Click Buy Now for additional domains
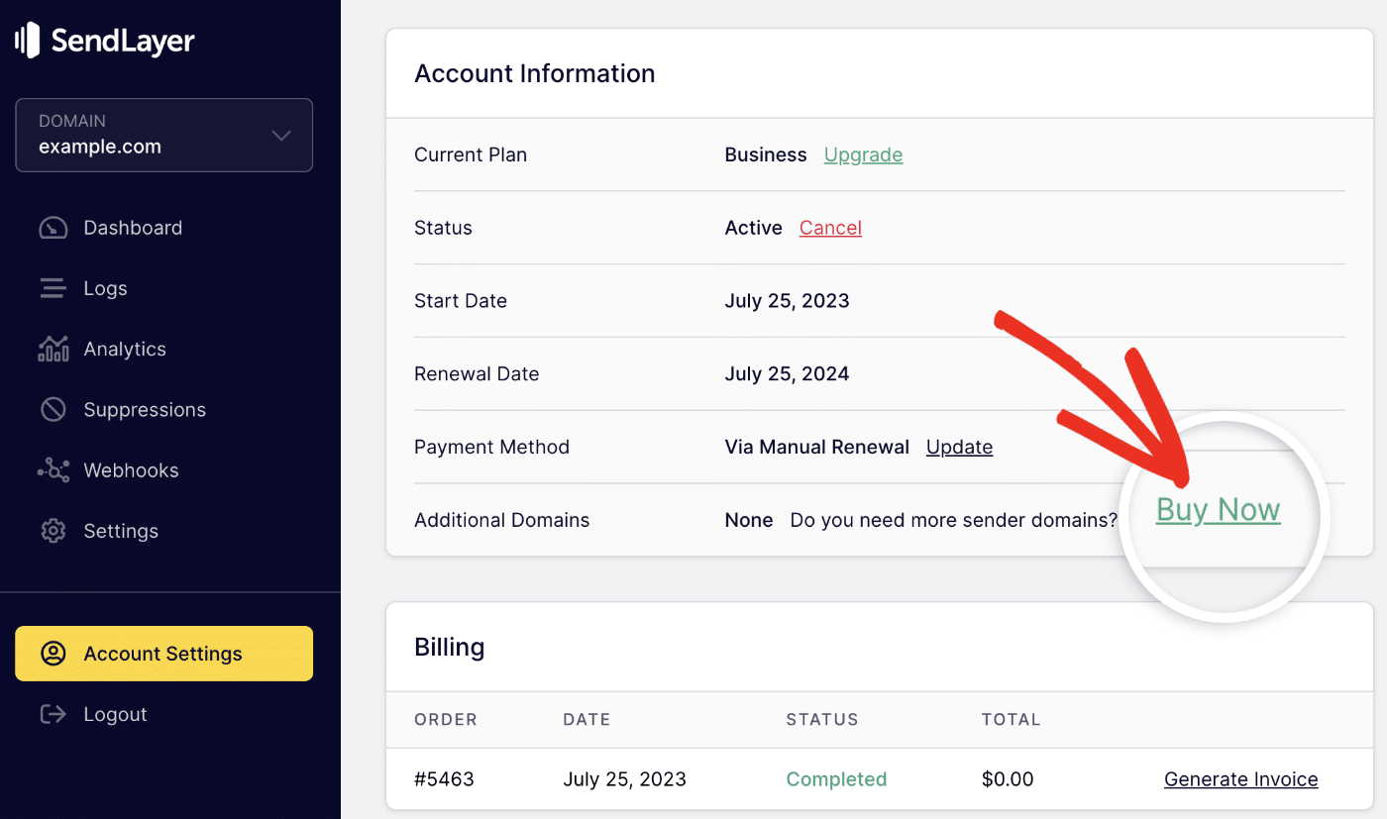 1218,510
